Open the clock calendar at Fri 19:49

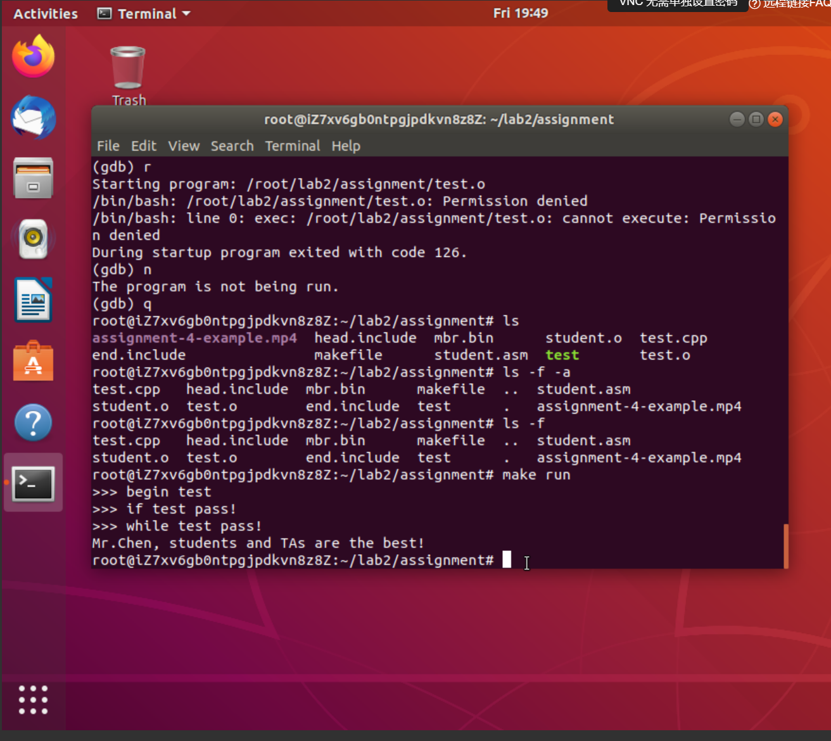[520, 13]
